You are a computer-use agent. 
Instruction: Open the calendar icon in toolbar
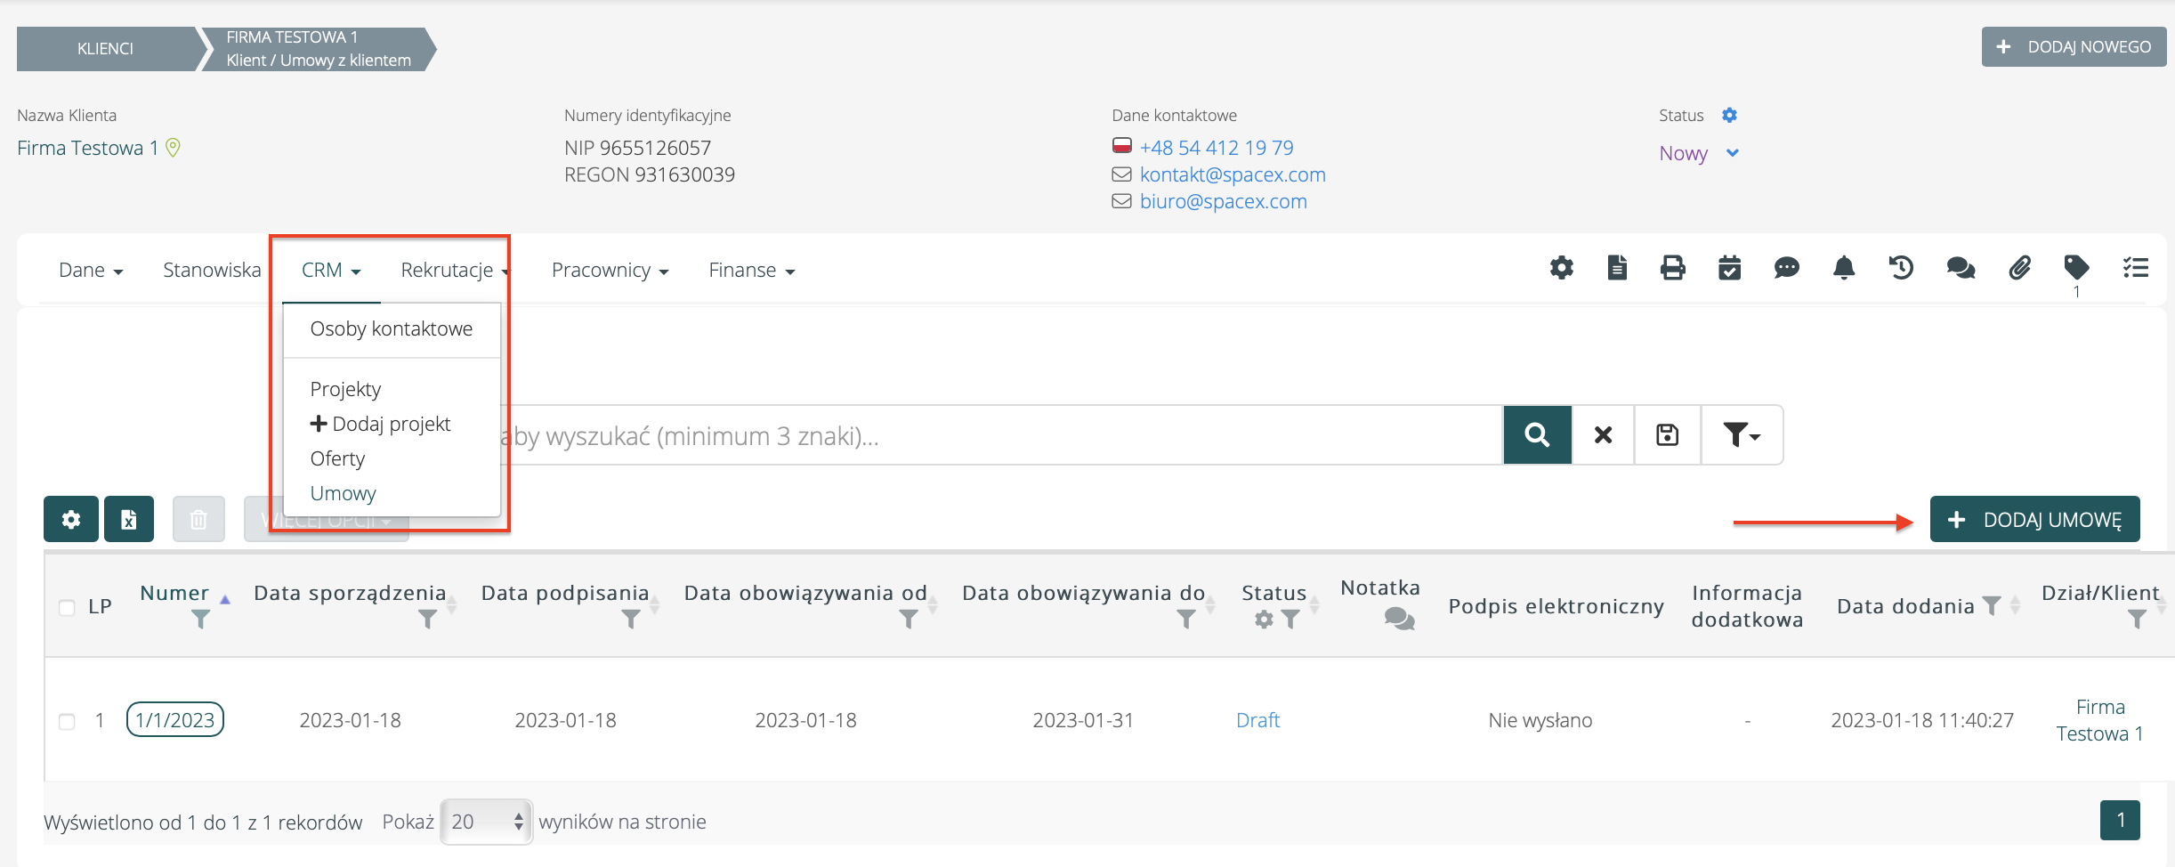click(x=1729, y=268)
